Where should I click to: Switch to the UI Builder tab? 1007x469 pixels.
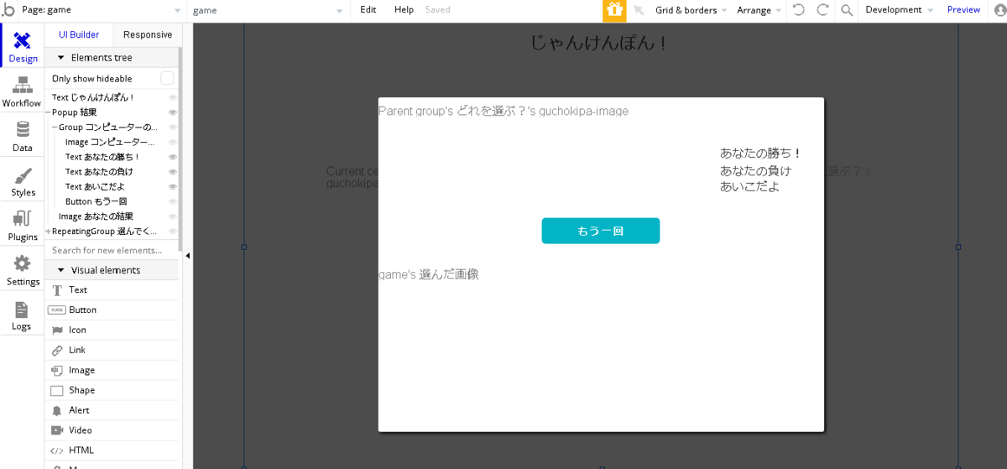(x=79, y=35)
